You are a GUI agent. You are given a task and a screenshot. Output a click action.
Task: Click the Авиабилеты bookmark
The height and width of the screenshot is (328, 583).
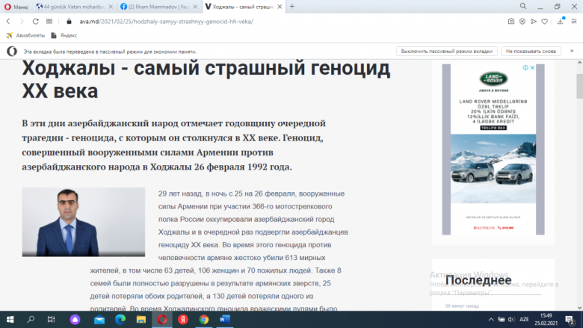point(27,35)
